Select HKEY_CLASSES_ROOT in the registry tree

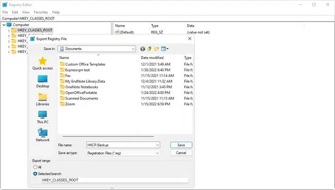coord(35,30)
